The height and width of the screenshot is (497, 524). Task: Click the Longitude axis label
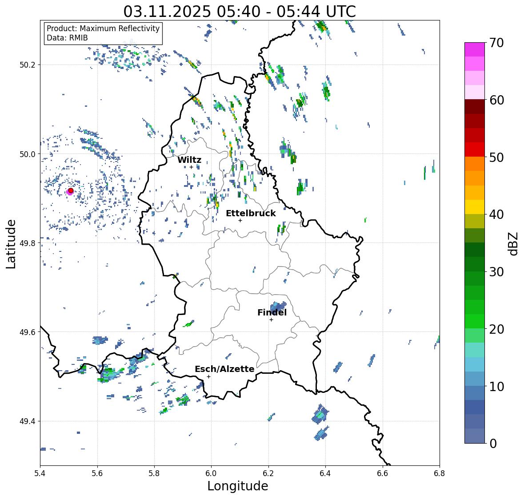[x=238, y=486]
